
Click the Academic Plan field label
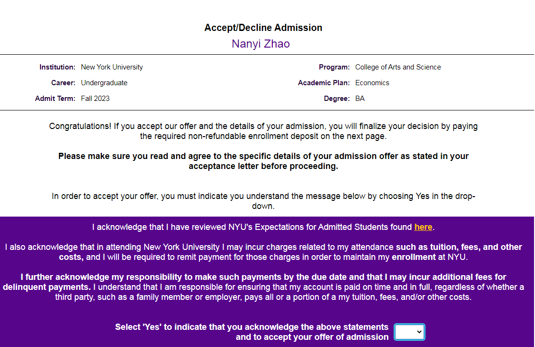coord(324,83)
